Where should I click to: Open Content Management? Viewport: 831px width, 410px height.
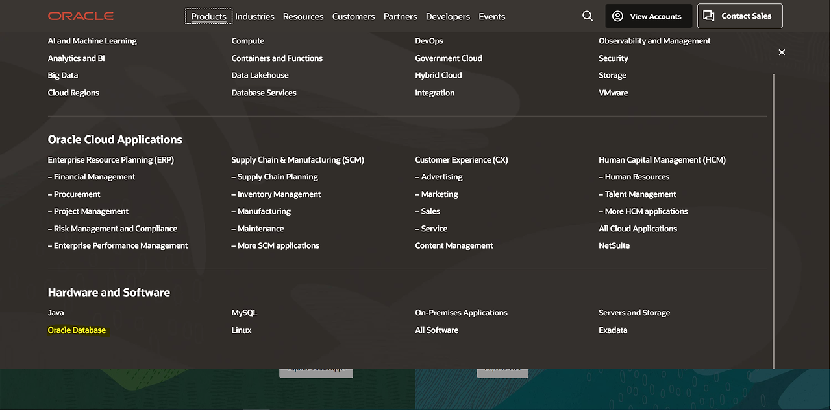[x=454, y=245]
